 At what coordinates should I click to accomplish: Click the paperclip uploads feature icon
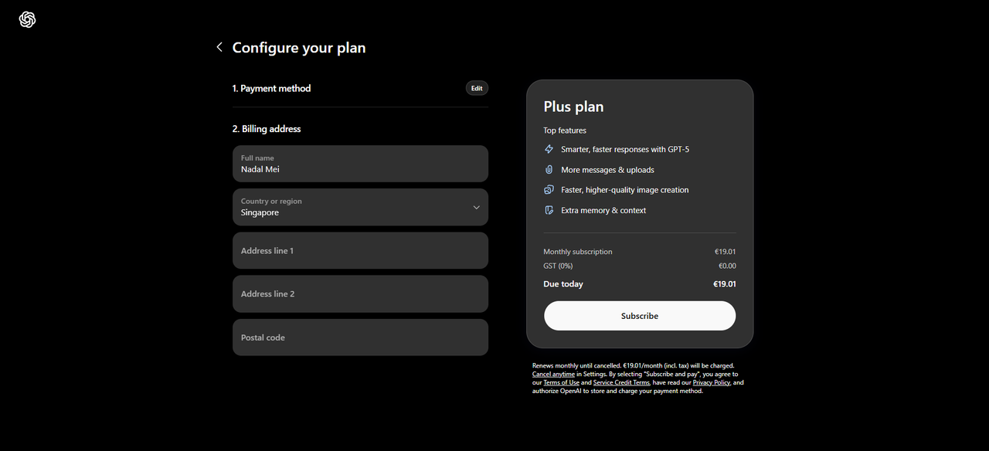549,169
